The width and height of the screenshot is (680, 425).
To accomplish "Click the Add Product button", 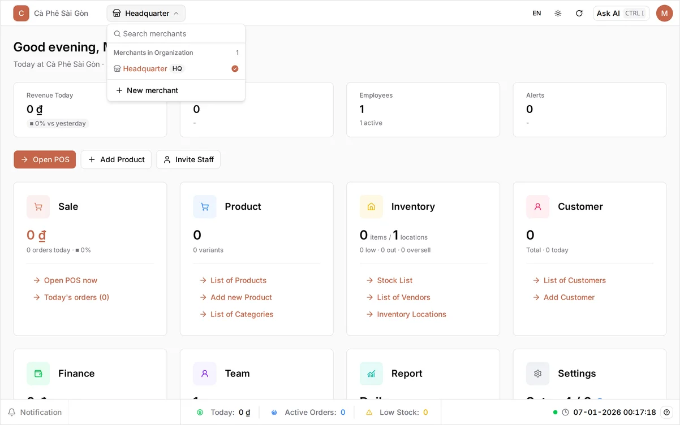I will [116, 159].
